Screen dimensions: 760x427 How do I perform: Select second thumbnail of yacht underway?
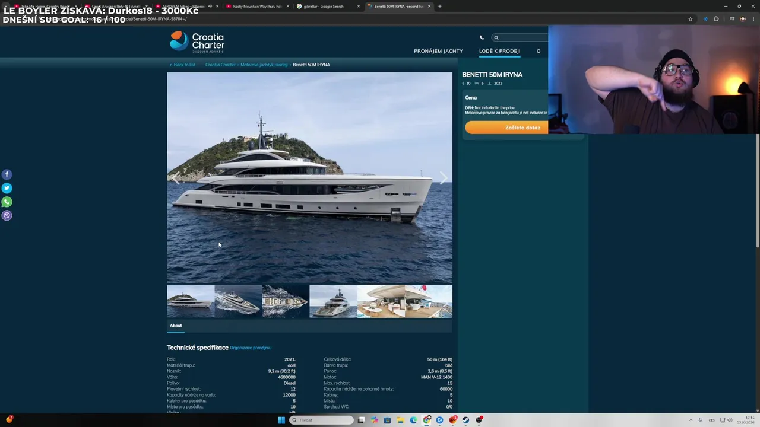pyautogui.click(x=238, y=301)
